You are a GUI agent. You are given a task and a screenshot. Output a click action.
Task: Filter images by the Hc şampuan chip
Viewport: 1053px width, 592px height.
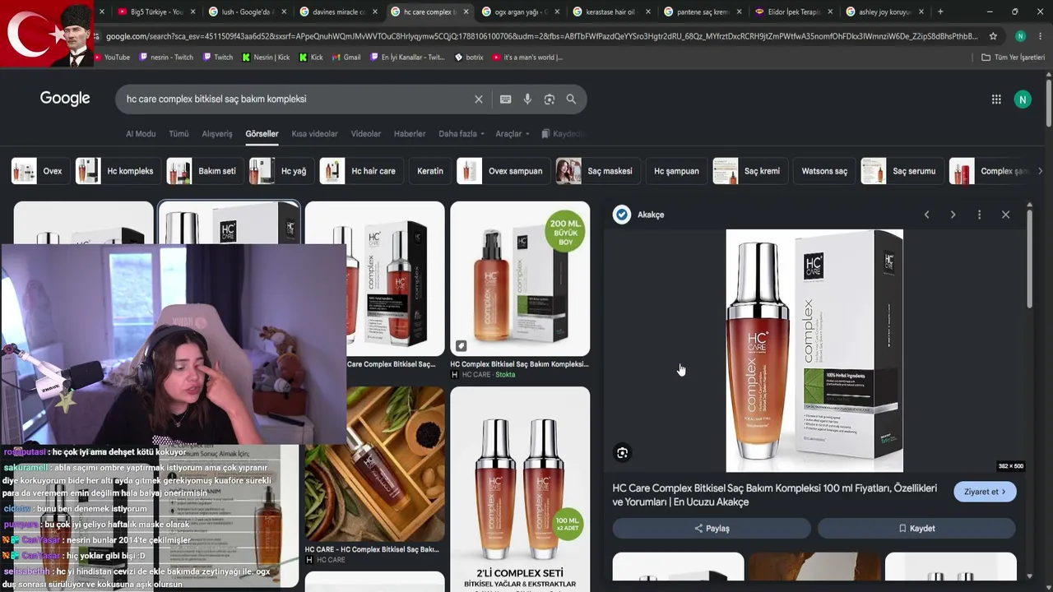(676, 171)
